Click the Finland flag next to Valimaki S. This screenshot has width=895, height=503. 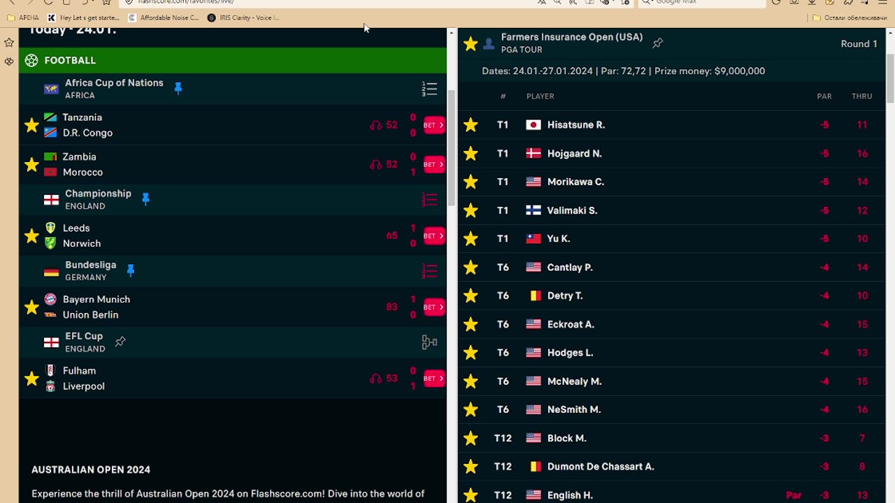pos(534,210)
